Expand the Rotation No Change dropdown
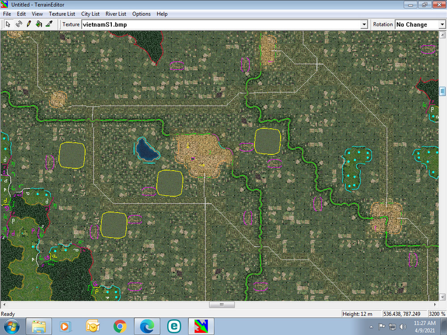 tap(442, 25)
